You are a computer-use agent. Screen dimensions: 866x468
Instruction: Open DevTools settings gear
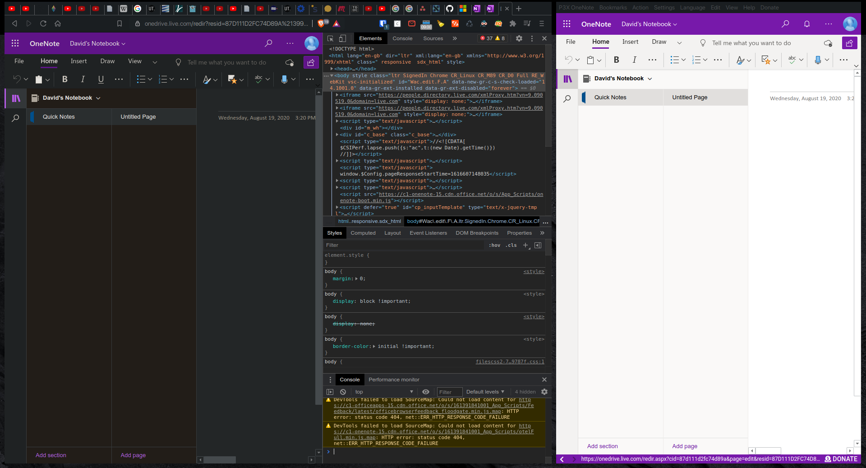(519, 38)
